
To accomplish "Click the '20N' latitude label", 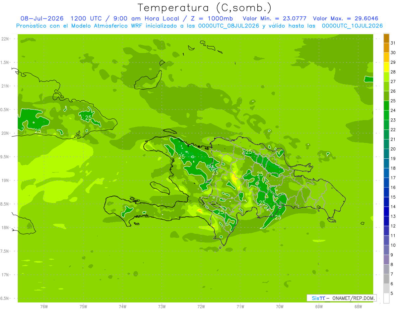I will point(5,133).
